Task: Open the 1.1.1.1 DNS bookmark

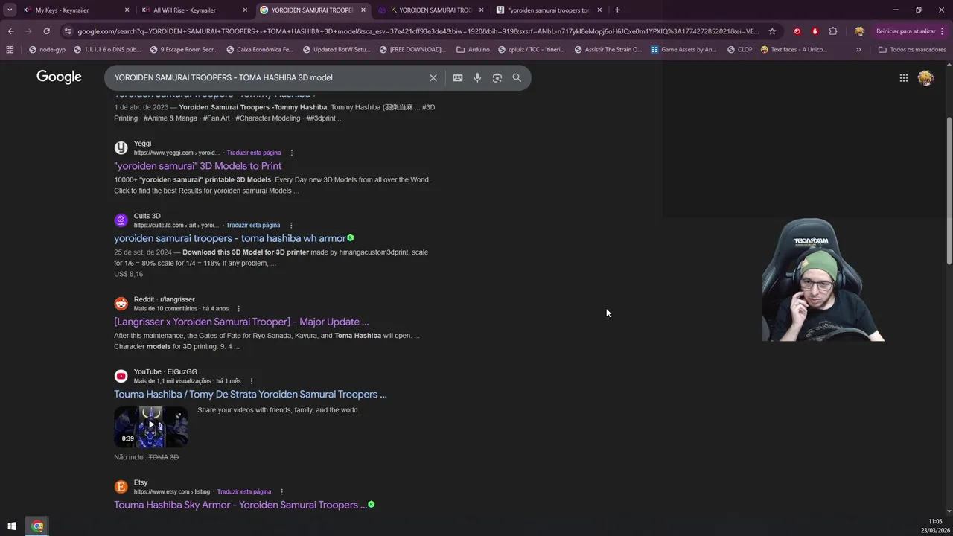Action: pos(107,49)
